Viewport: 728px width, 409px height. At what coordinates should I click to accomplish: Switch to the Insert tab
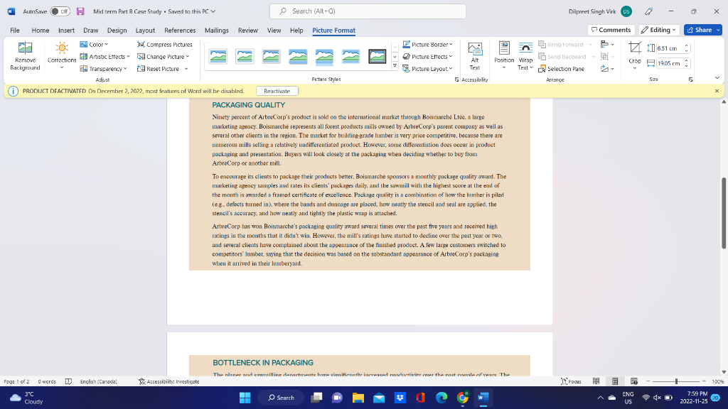coord(66,30)
